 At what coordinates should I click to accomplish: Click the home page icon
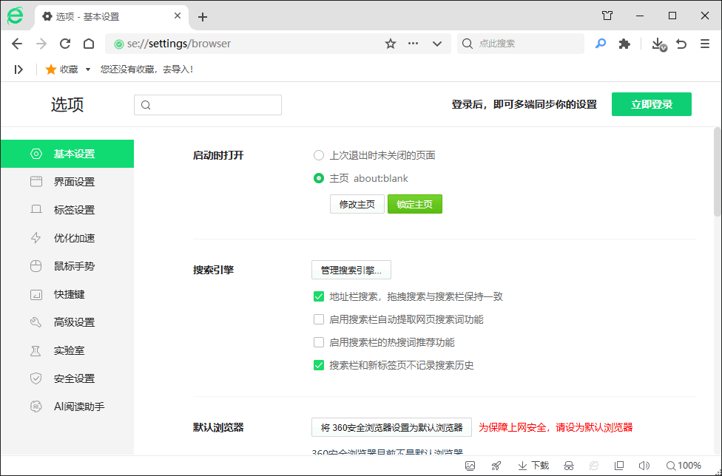coord(89,44)
